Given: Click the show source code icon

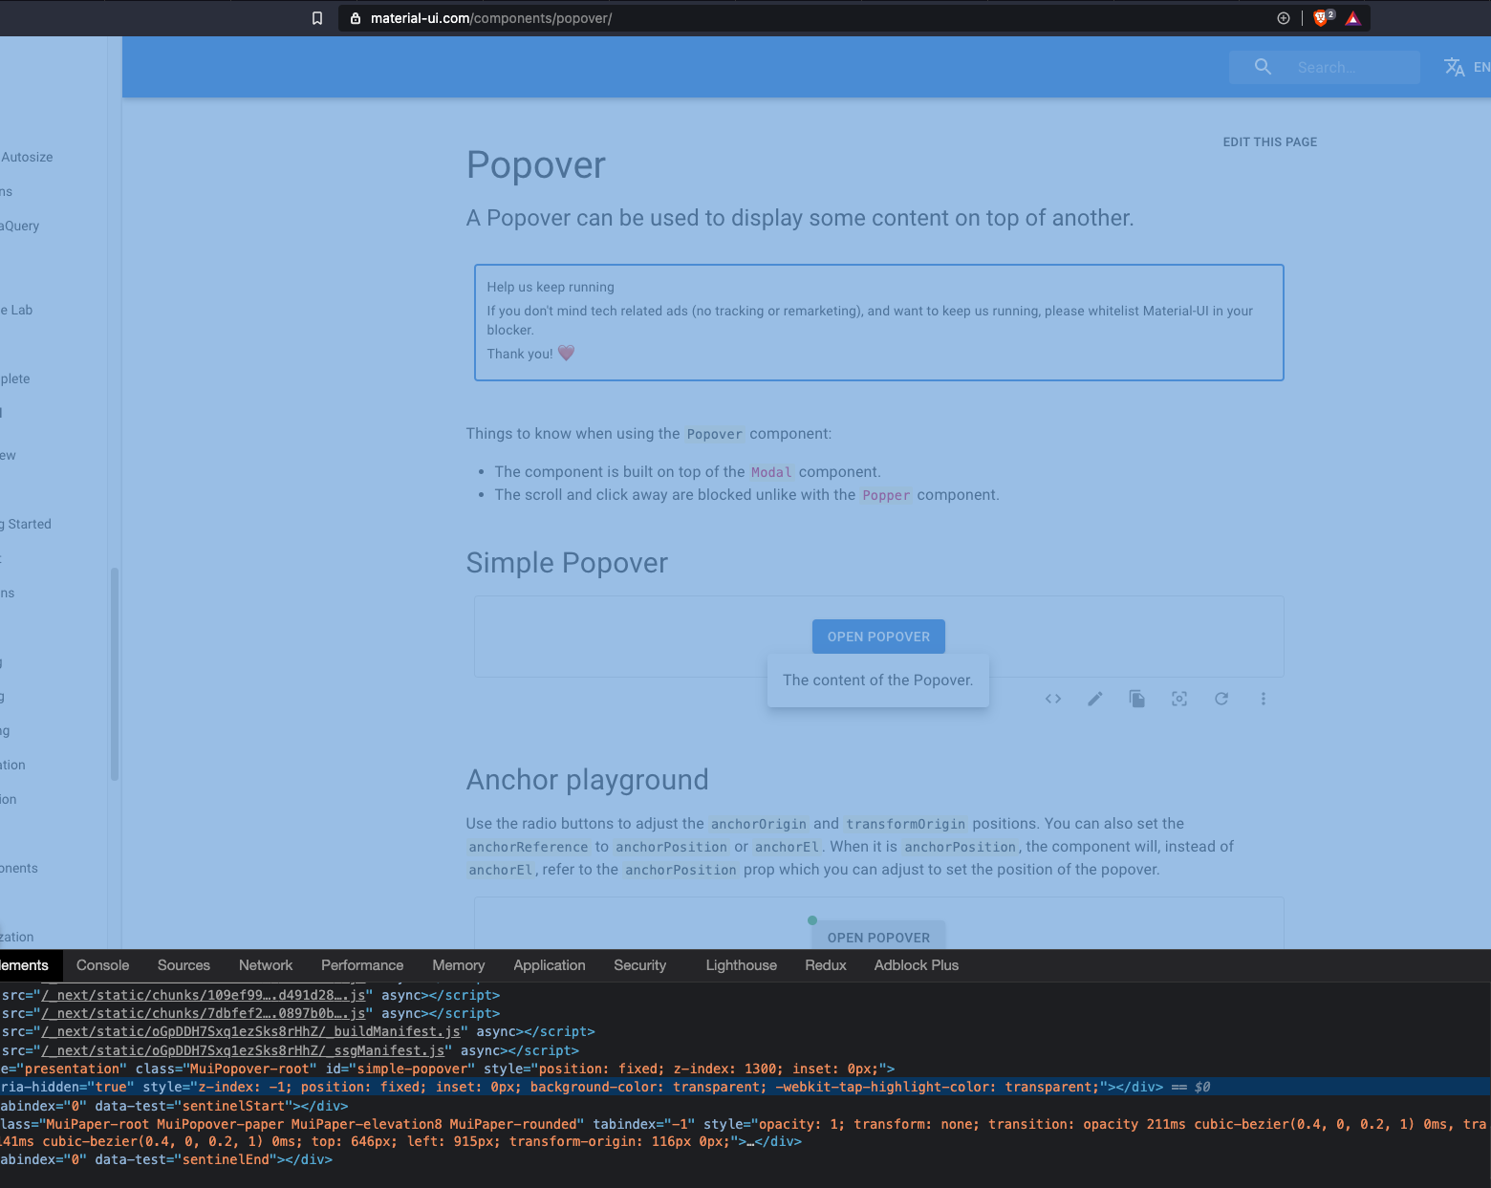Looking at the screenshot, I should [1052, 699].
